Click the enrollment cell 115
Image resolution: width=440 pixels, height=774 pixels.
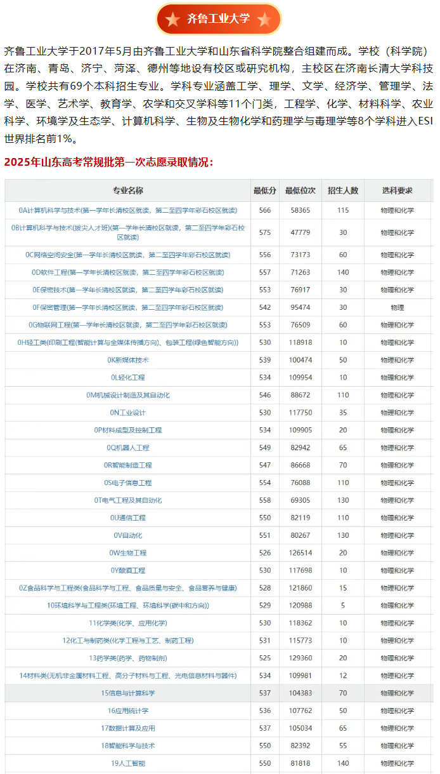(x=343, y=210)
